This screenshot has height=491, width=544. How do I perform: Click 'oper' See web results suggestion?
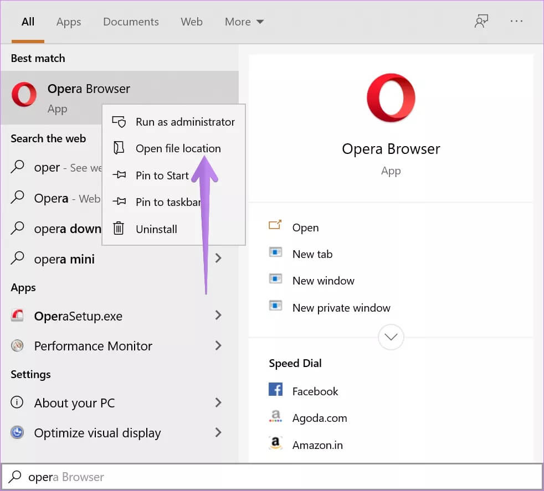[x=68, y=168]
